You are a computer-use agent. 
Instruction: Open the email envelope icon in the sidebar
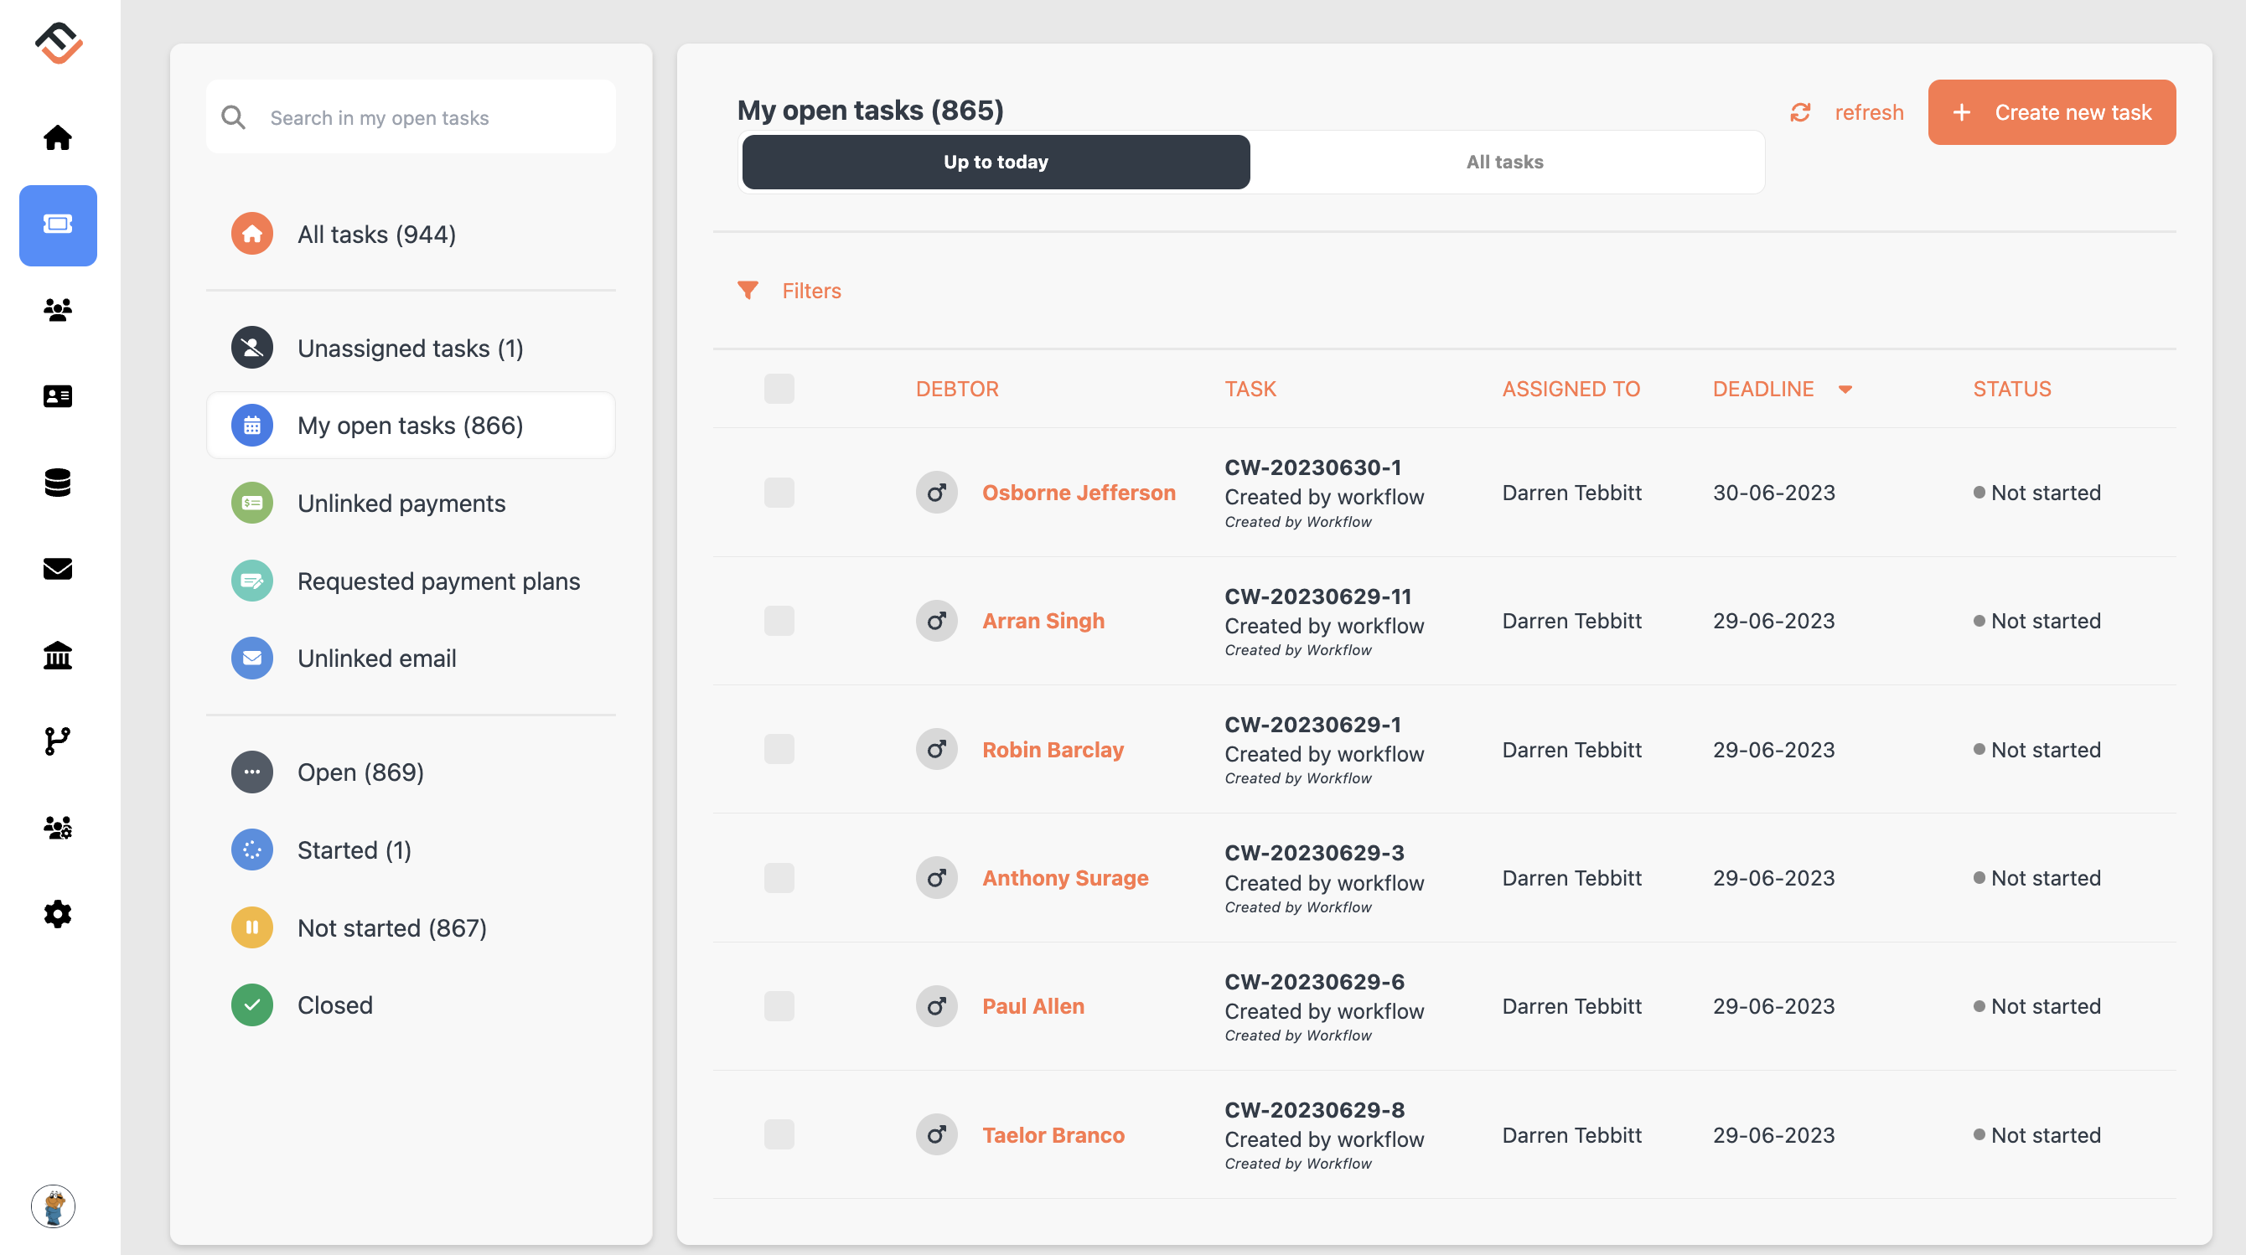(x=57, y=569)
